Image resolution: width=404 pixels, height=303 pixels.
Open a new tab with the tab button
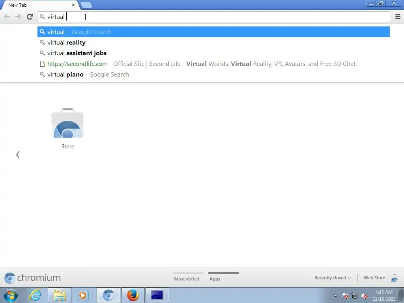pos(86,5)
